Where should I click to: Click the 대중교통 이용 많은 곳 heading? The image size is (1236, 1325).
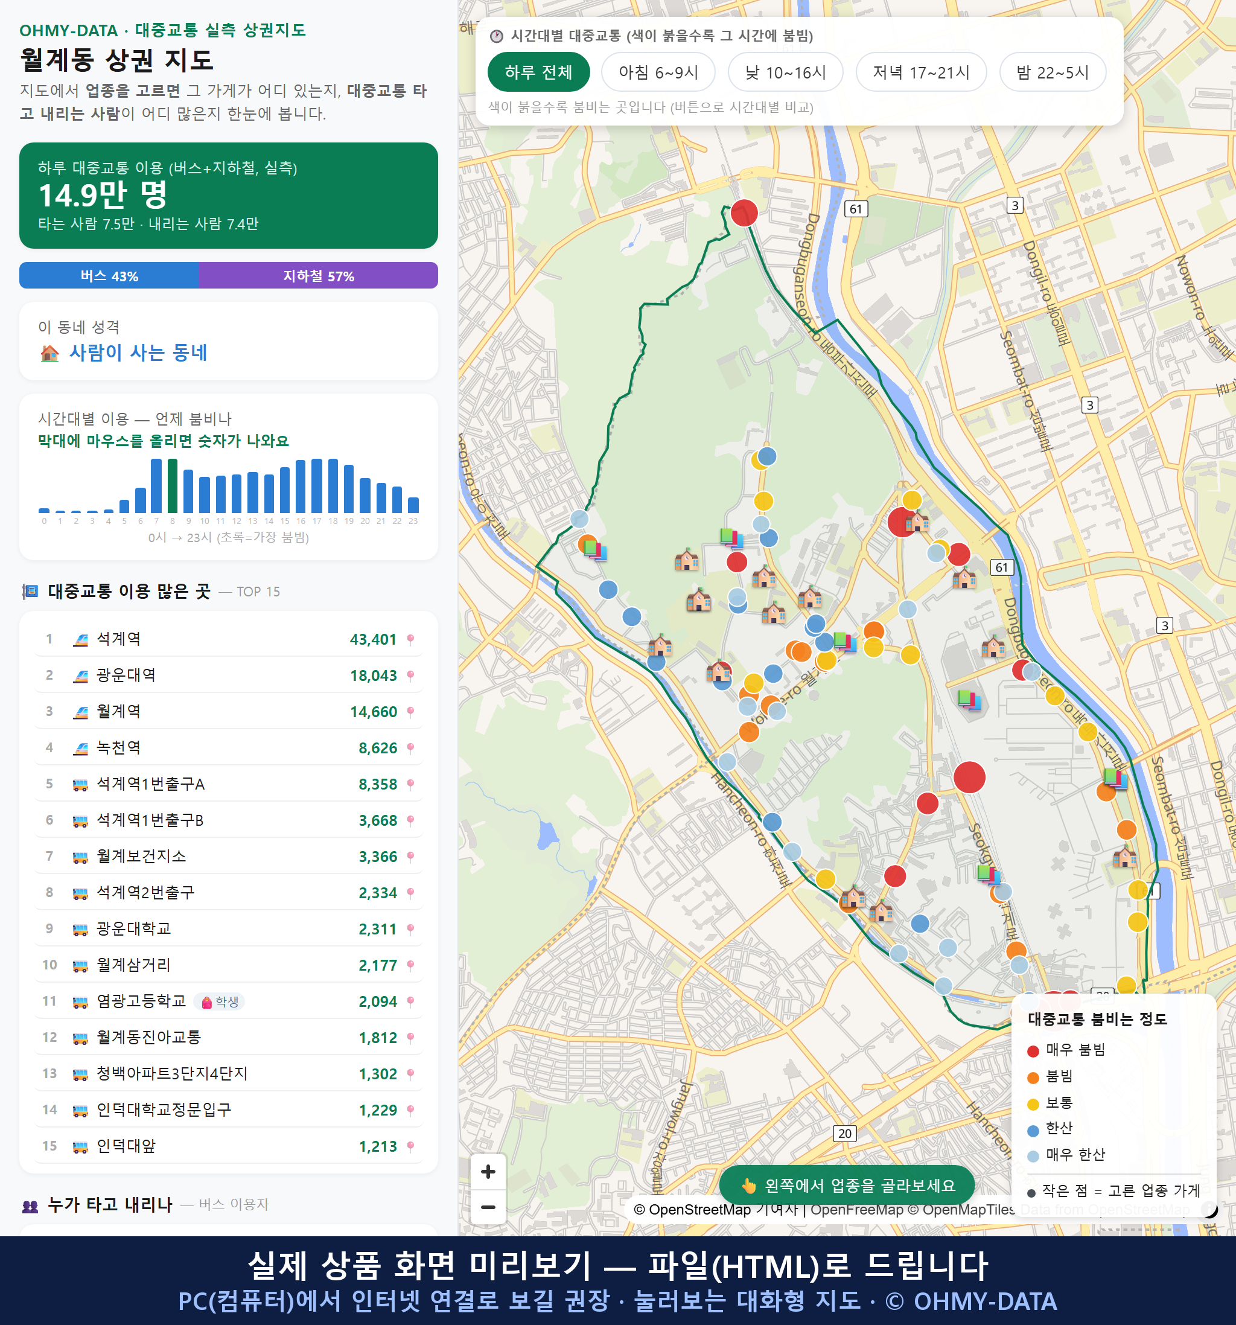tap(129, 591)
